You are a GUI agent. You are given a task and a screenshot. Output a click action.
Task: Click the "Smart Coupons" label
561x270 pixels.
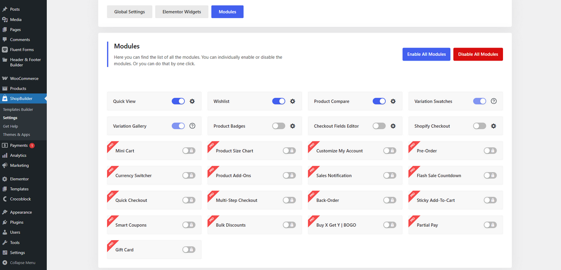(131, 225)
